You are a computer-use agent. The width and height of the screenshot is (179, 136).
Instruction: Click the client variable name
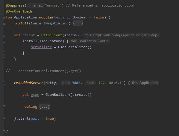(29, 35)
